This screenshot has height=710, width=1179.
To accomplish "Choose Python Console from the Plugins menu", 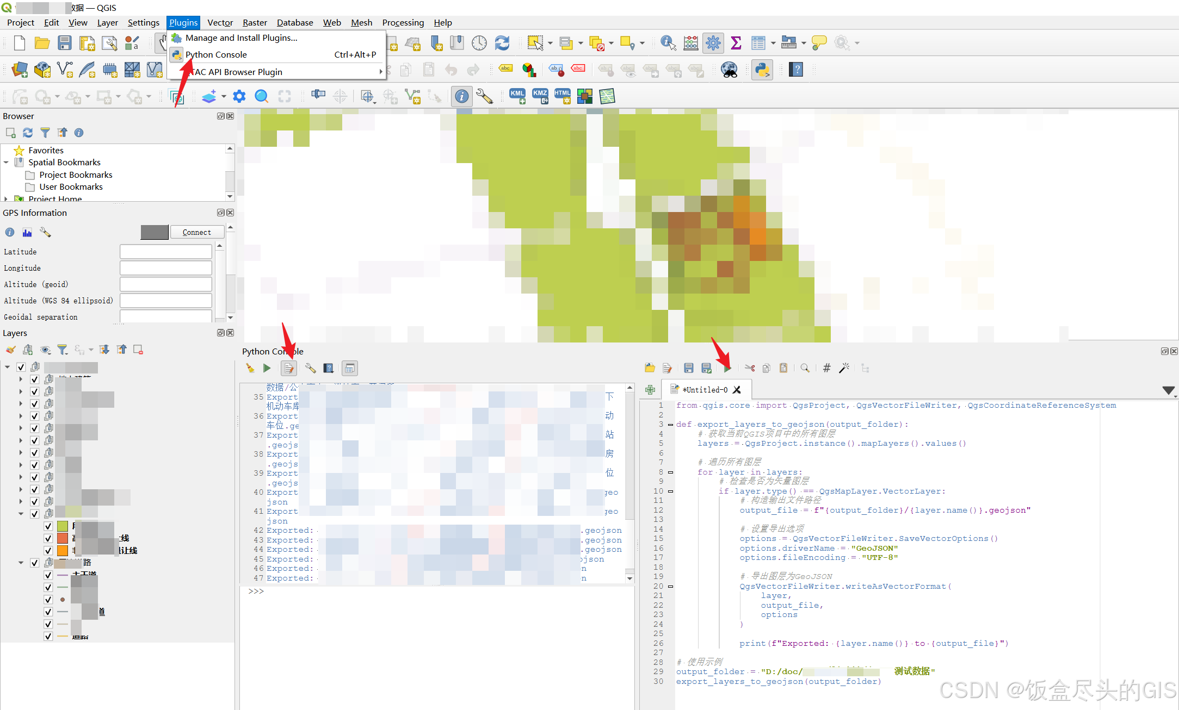I will (216, 54).
